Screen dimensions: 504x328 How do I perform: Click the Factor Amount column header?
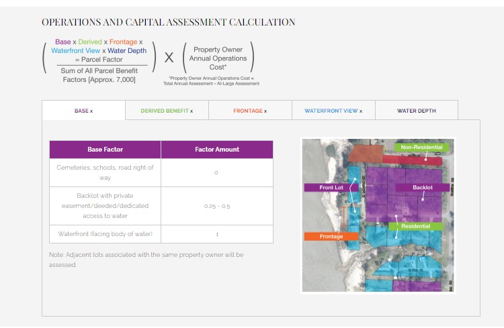pyautogui.click(x=216, y=150)
